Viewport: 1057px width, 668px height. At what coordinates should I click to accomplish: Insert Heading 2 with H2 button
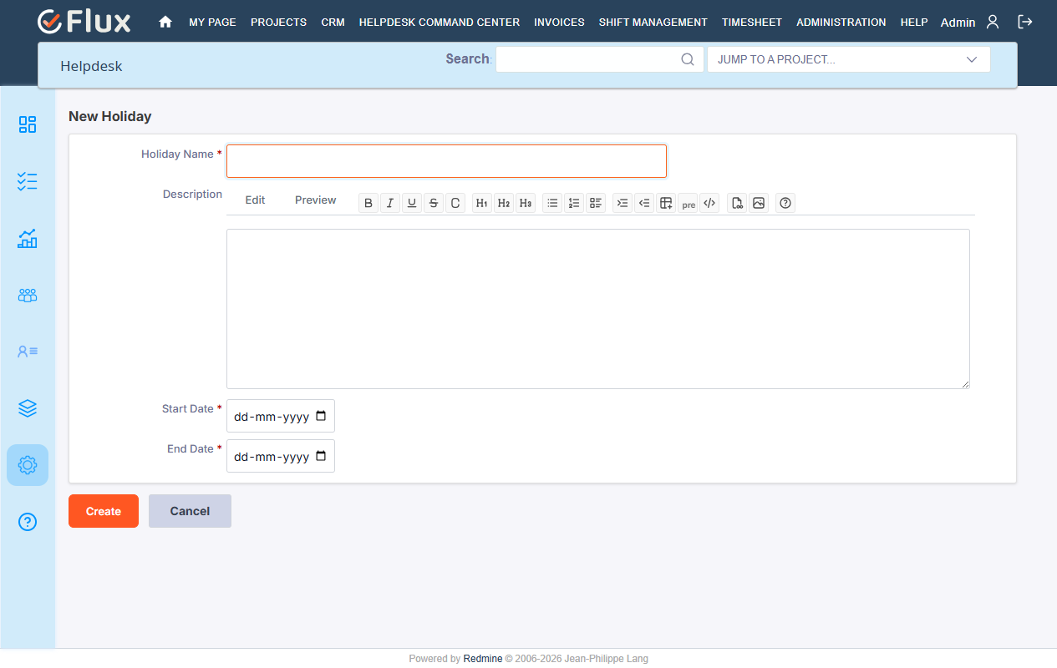click(504, 203)
